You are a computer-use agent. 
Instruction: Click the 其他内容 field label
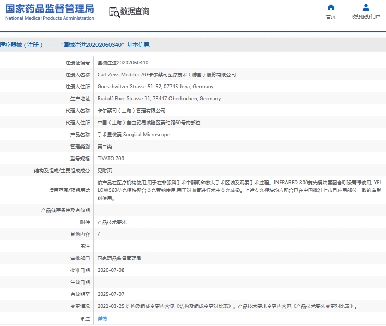[80, 234]
